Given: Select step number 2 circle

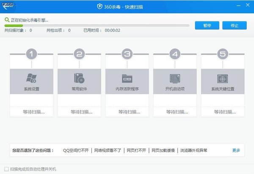Looking at the screenshot, I should pos(79,54).
